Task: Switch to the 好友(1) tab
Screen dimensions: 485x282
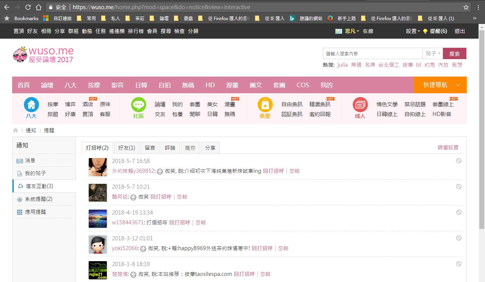Action: [x=127, y=148]
